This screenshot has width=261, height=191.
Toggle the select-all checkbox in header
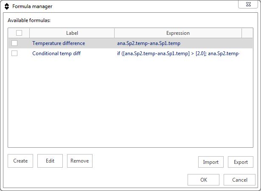pos(19,33)
